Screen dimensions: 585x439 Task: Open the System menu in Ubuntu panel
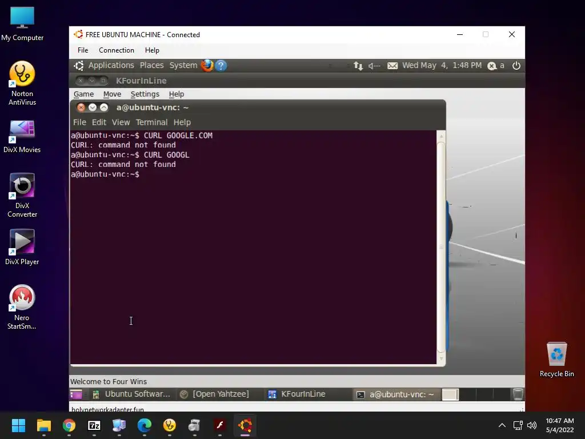[183, 65]
